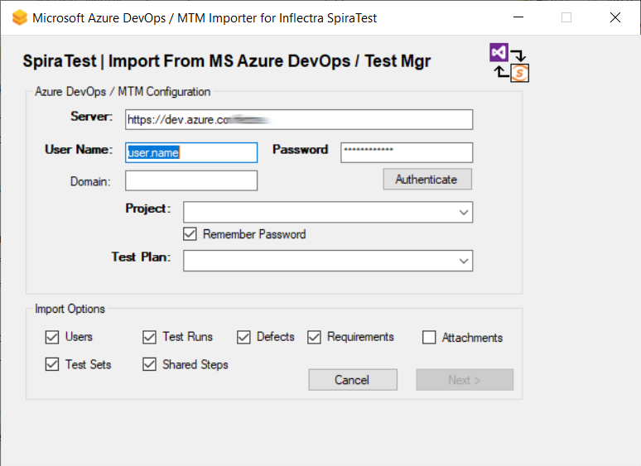Click the Visual Studio to SpiraTest logo
Image resolution: width=641 pixels, height=466 pixels.
[509, 63]
